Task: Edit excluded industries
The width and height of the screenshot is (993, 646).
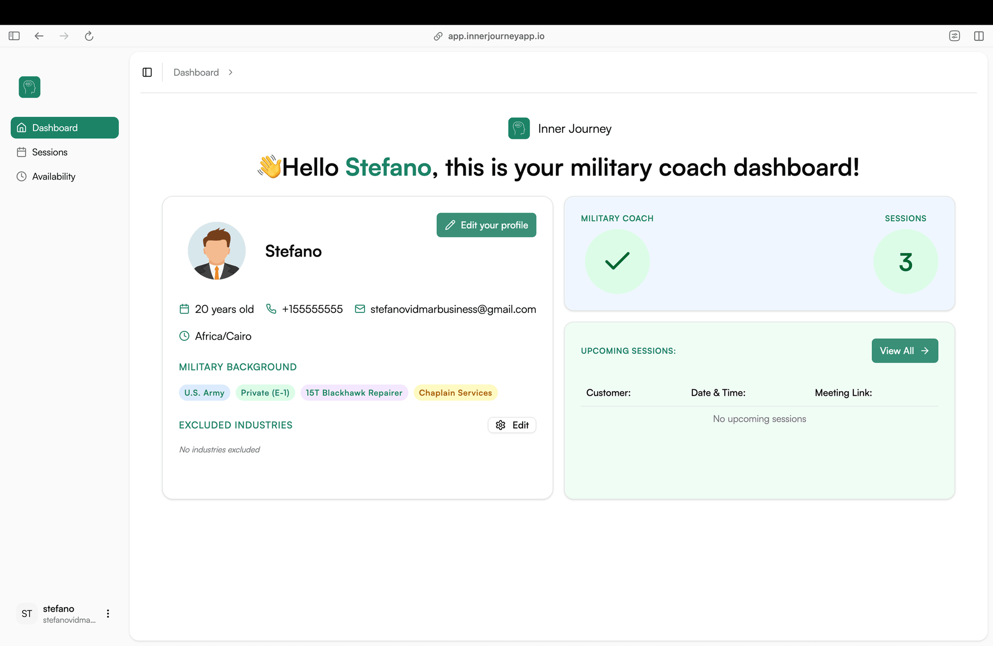Action: (512, 425)
